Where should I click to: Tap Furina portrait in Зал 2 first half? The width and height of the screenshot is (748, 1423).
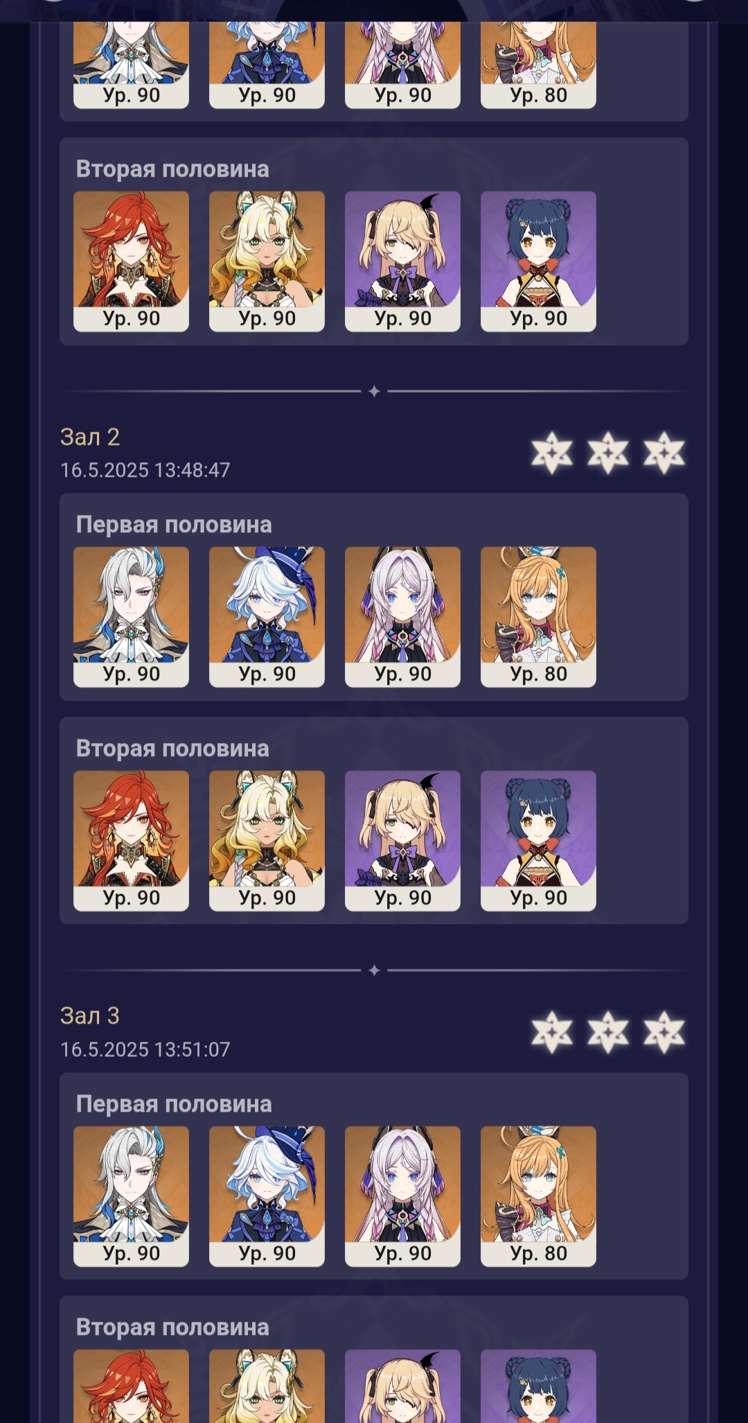click(267, 617)
